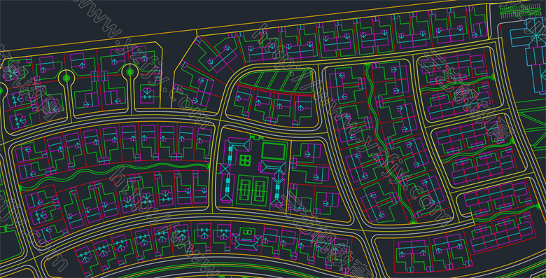Viewport: 546px width, 278px height.
Task: Select the large green rectangle in the central block
Action: click(274, 151)
